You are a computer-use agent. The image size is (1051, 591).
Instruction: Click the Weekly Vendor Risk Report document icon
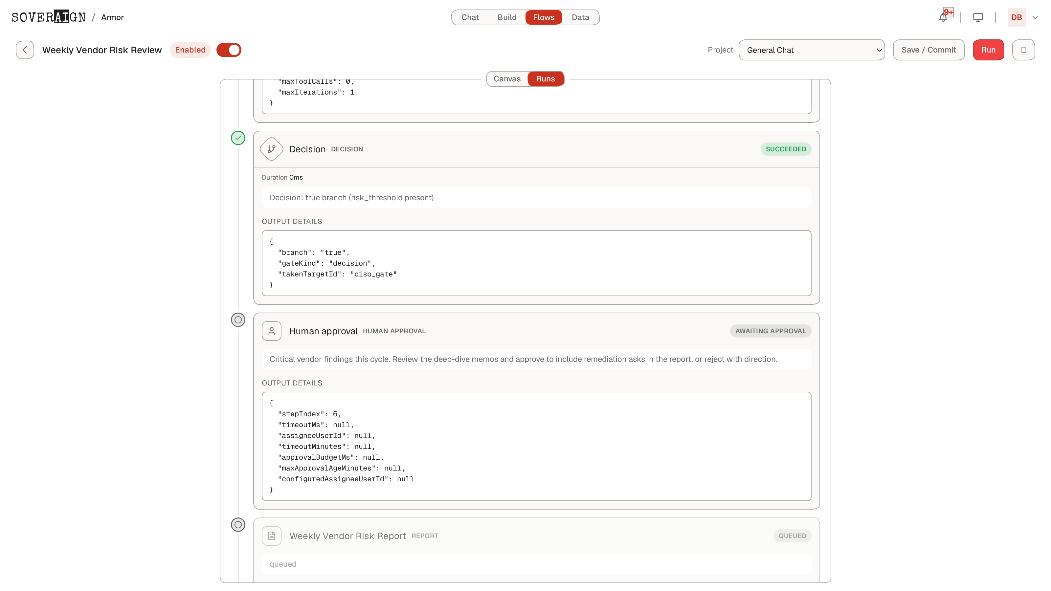pos(271,536)
